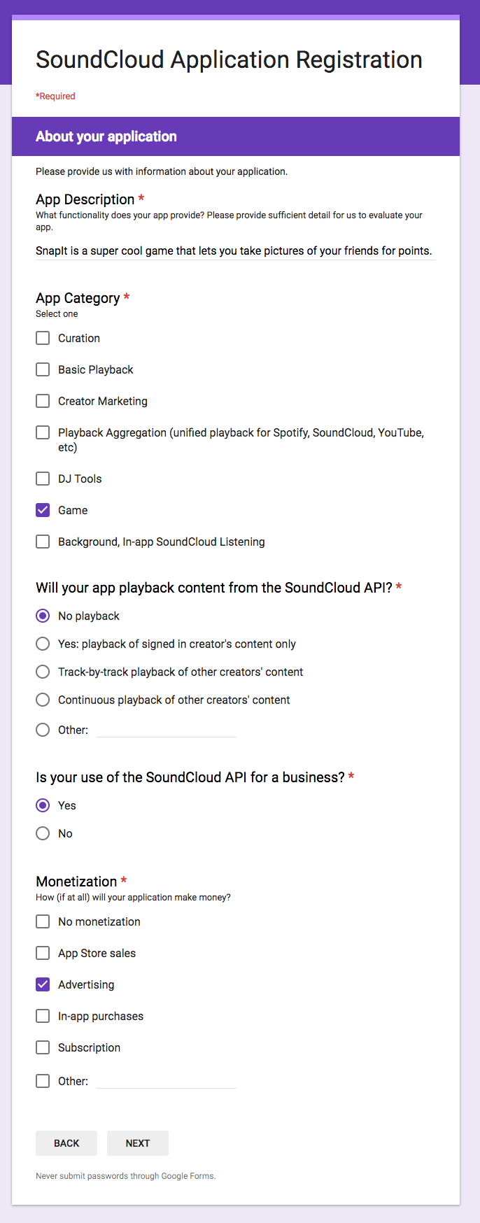Select Track-by-track playback of other creators' content

click(x=43, y=672)
